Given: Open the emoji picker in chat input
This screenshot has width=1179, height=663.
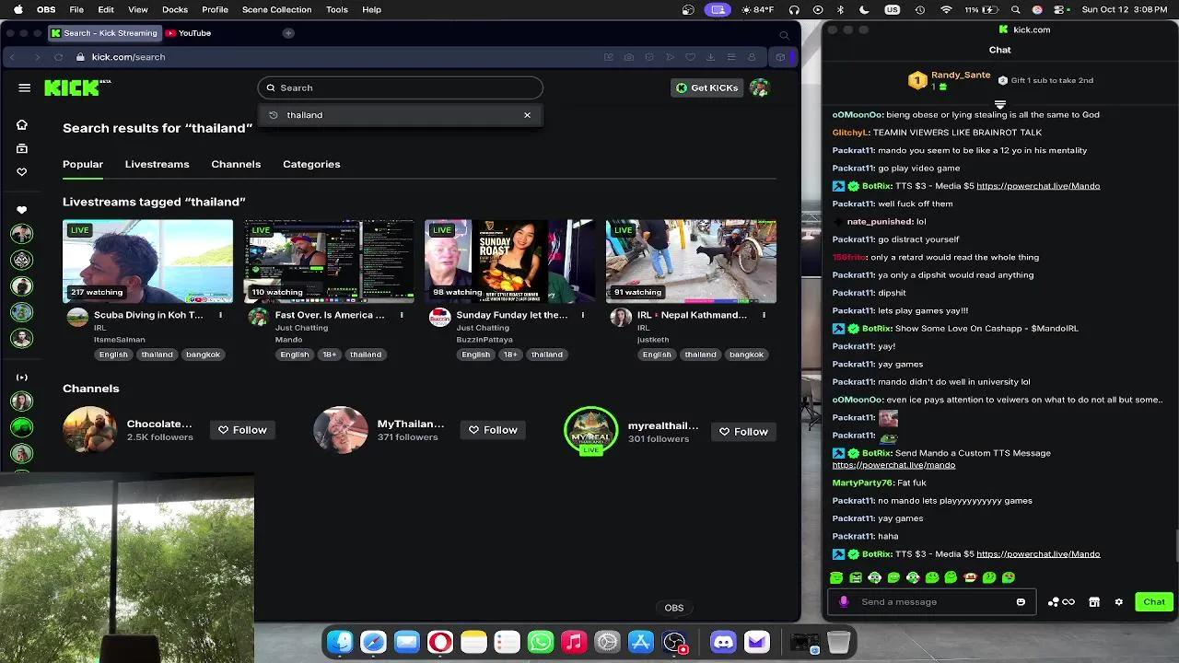Looking at the screenshot, I should click(1021, 602).
